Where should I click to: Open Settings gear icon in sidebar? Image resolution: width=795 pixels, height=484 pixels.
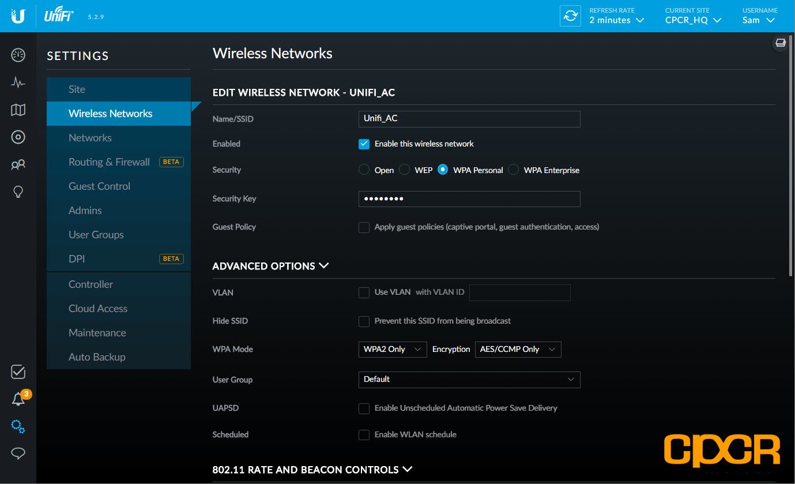pos(18,426)
